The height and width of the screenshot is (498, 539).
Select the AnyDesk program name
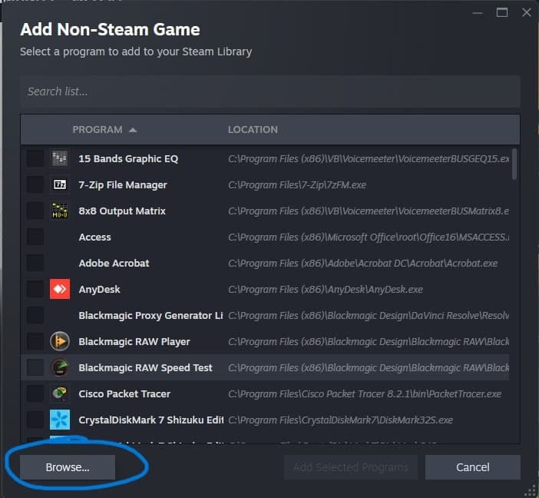coord(99,290)
